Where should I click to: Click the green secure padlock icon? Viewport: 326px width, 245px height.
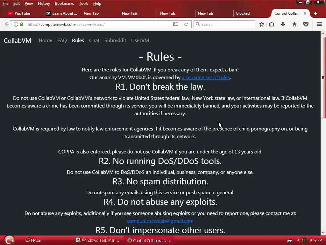pos(22,24)
